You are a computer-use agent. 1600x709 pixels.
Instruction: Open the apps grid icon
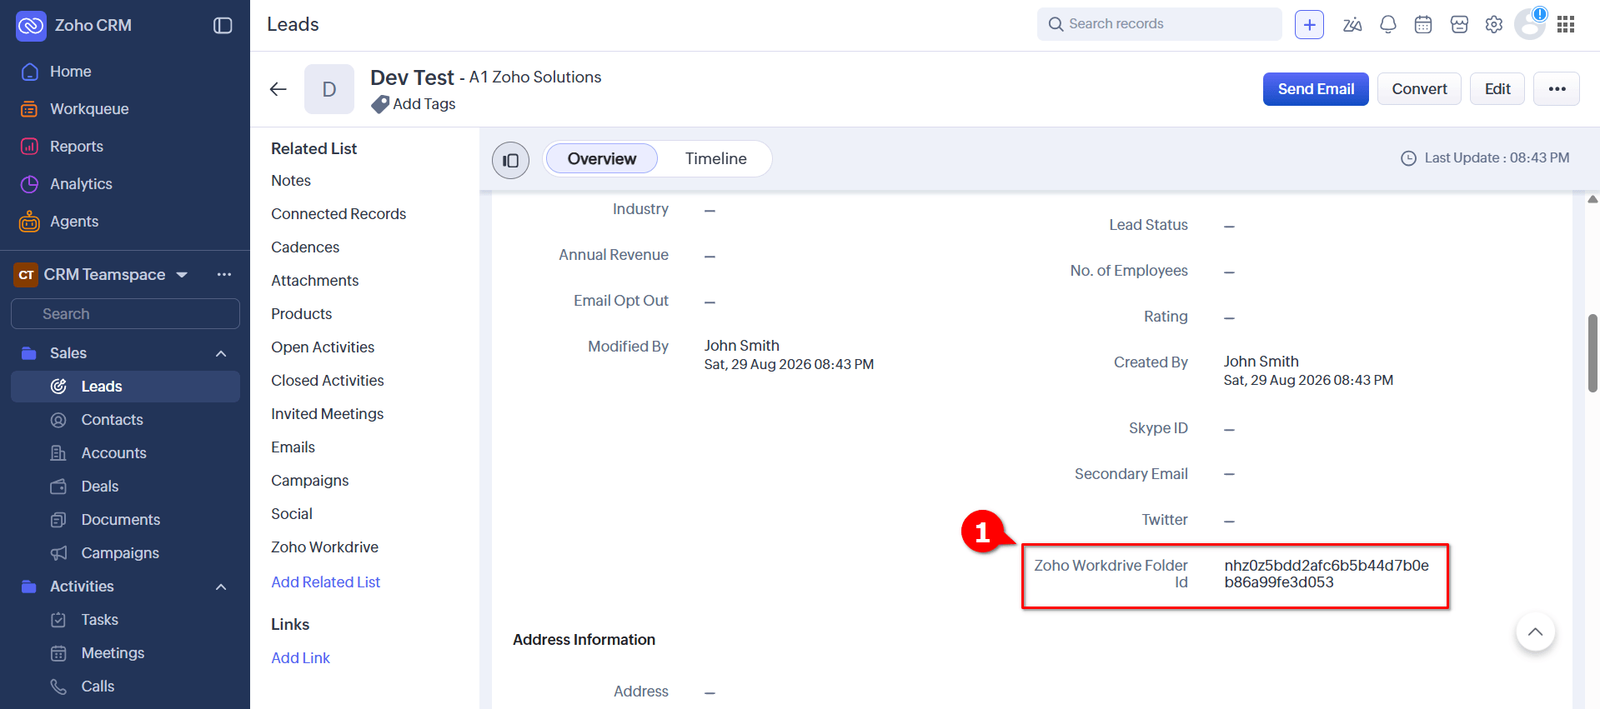coord(1566,25)
